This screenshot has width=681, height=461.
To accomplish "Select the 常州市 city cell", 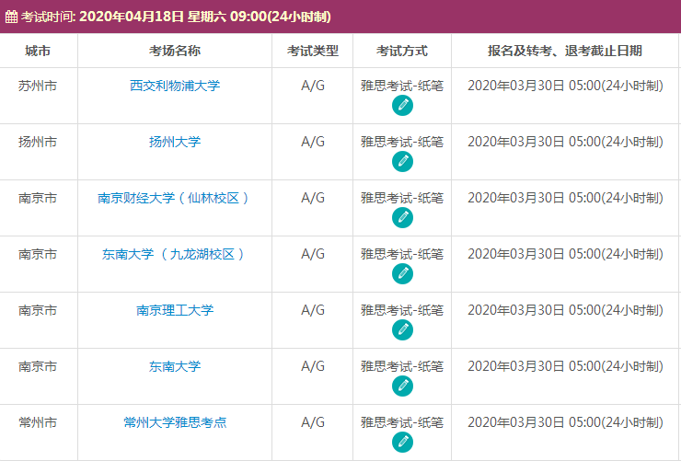I will pyautogui.click(x=38, y=422).
